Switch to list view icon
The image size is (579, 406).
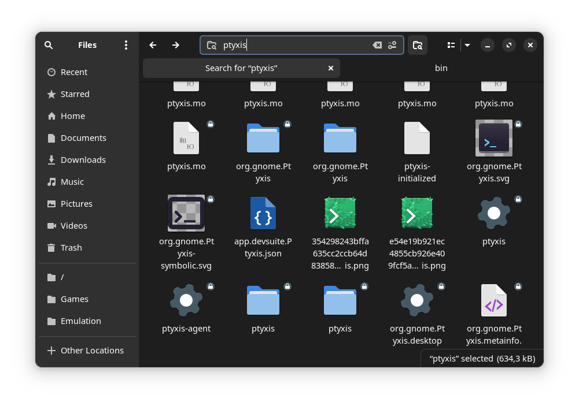coord(451,45)
